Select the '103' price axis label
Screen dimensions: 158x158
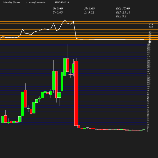(x=149, y=88)
